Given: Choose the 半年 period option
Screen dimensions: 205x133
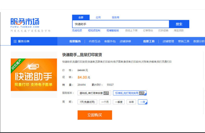Looking at the screenshot, I should tap(131, 102).
